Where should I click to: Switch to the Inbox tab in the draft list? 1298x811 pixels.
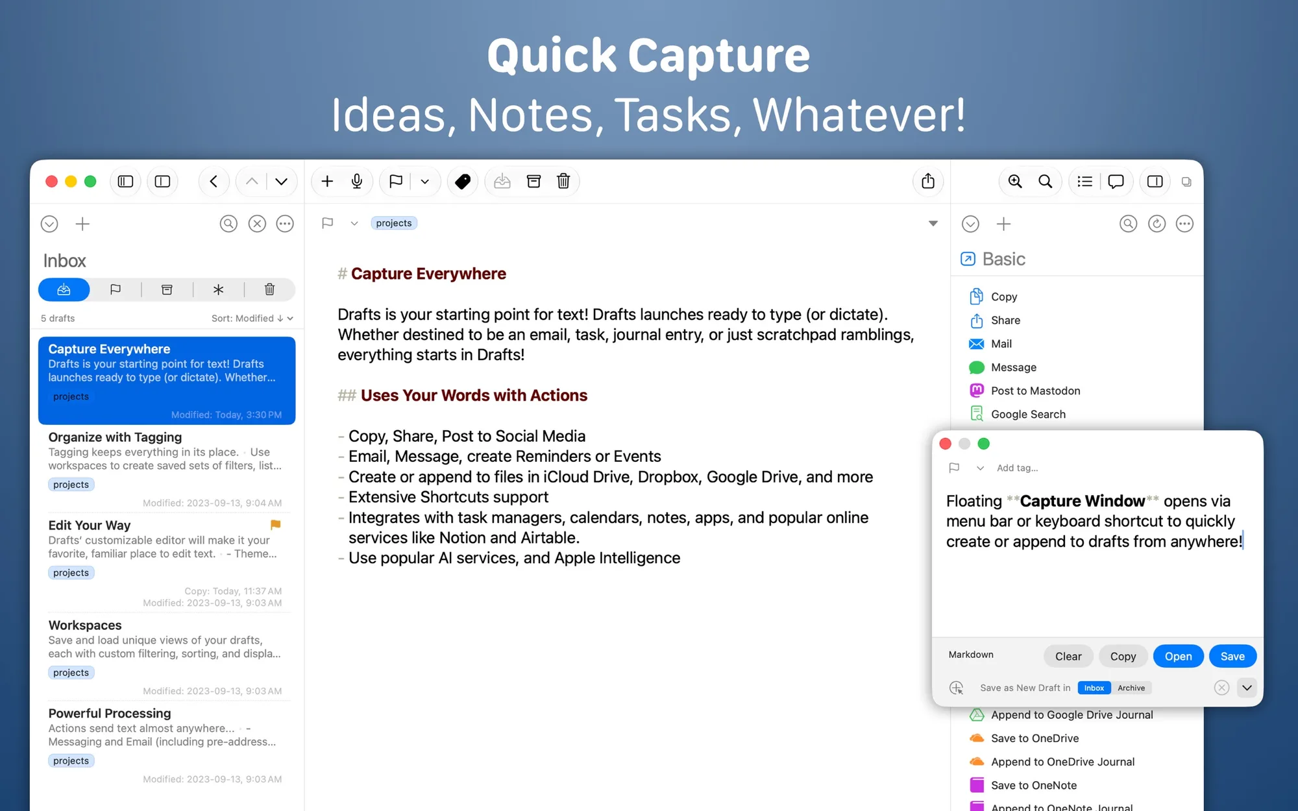64,289
